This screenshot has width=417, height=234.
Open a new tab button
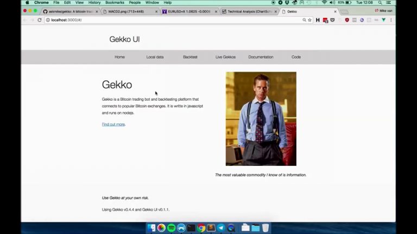pyautogui.click(x=344, y=12)
